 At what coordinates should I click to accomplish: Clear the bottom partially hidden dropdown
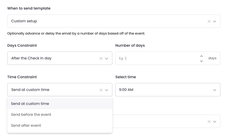coord(209,121)
